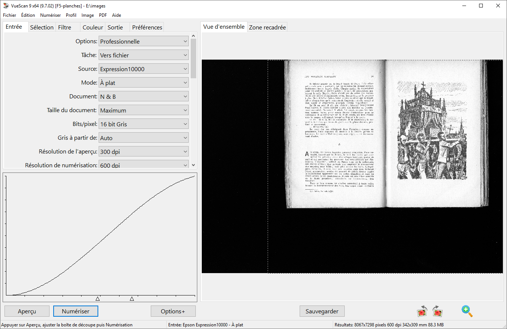Click the right triangle marker under the curve

point(132,299)
